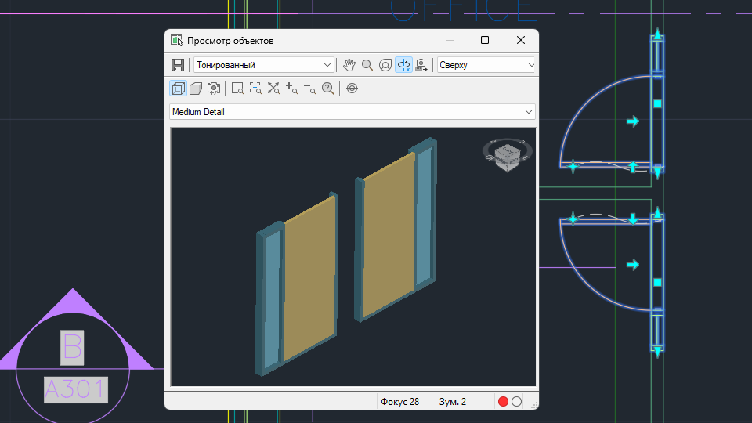752x423 pixels.
Task: Click the right door model in preview
Action: point(396,230)
